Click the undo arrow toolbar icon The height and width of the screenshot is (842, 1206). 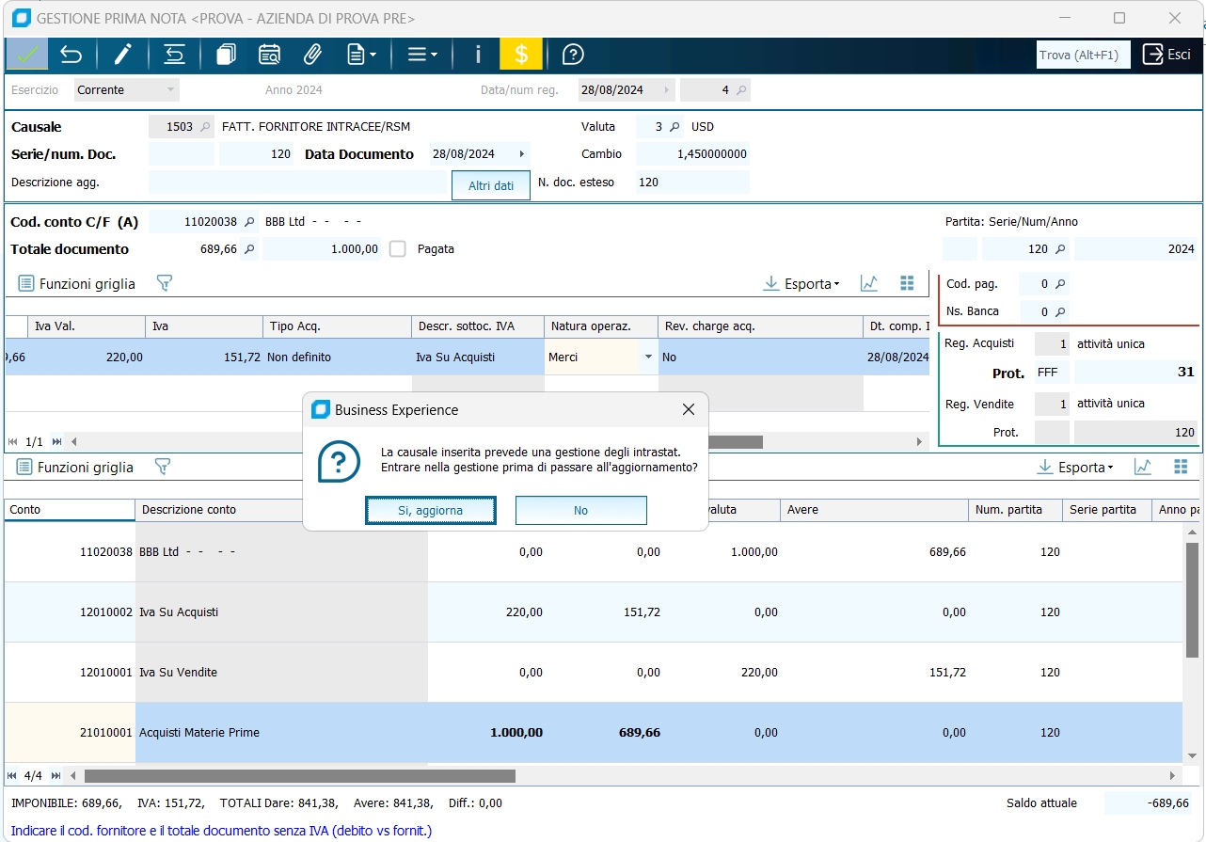71,55
